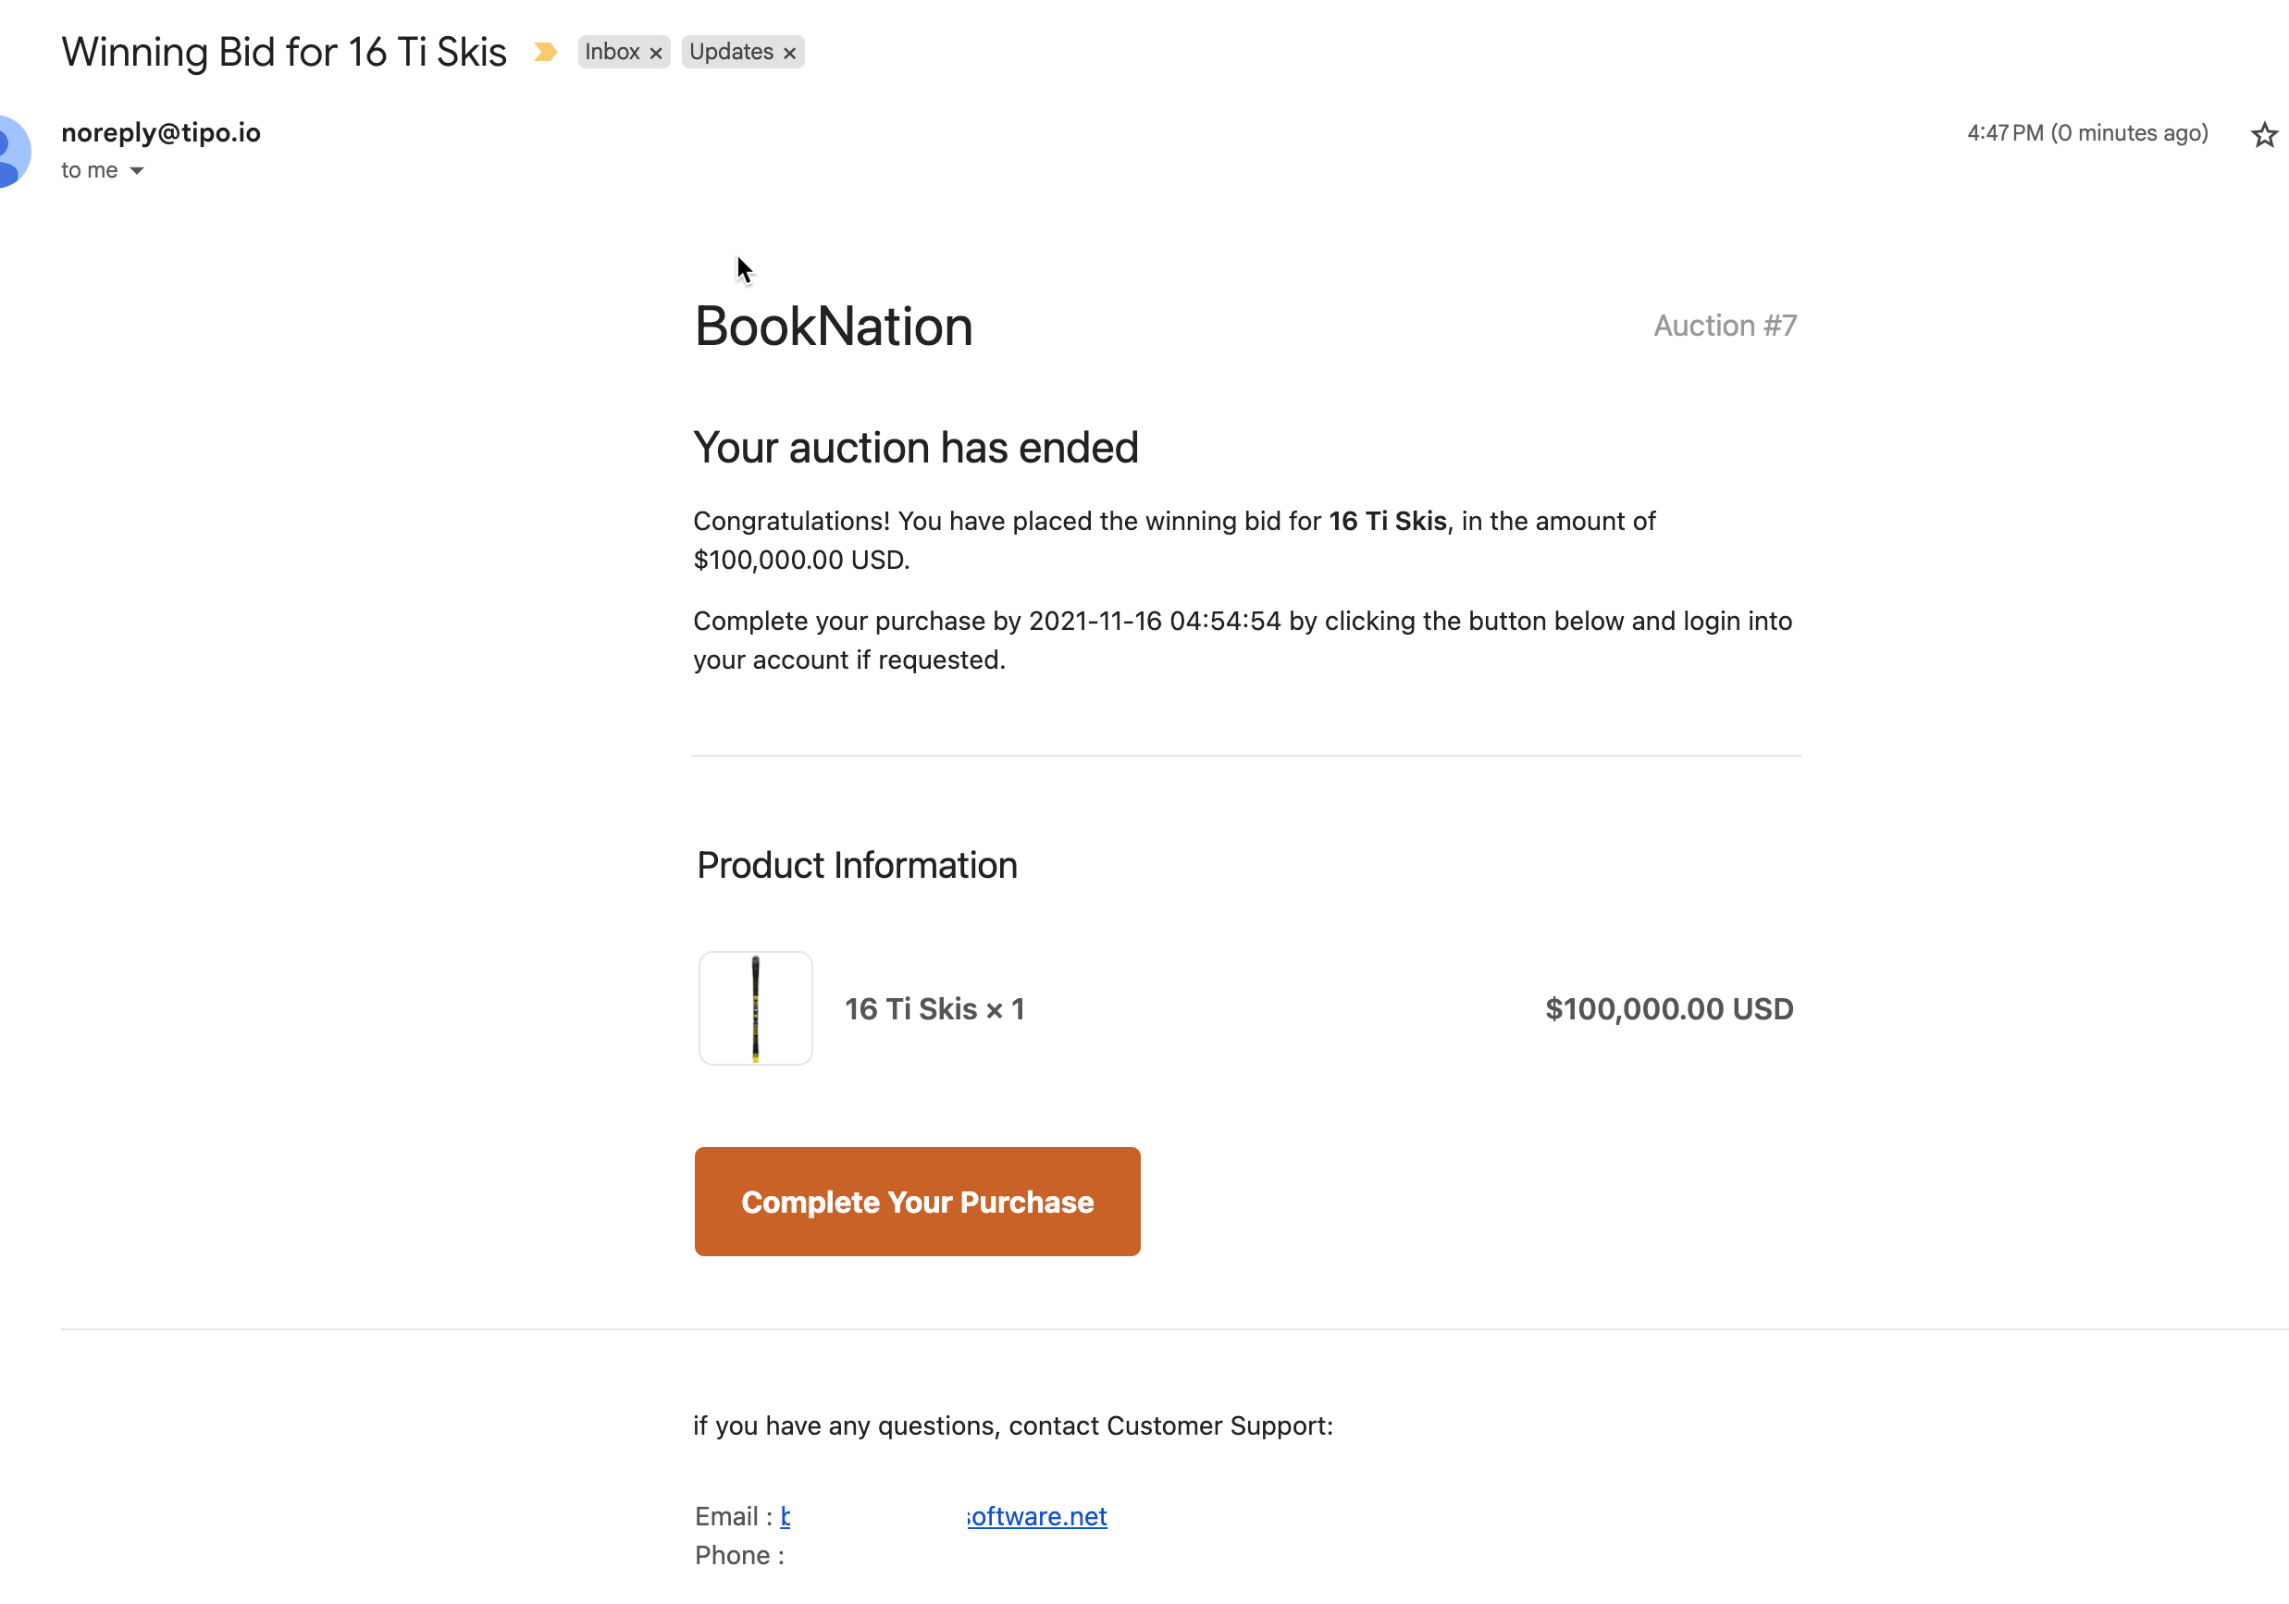Click the BookNation store heading
Viewport: 2289px width, 1604px height.
coord(833,327)
